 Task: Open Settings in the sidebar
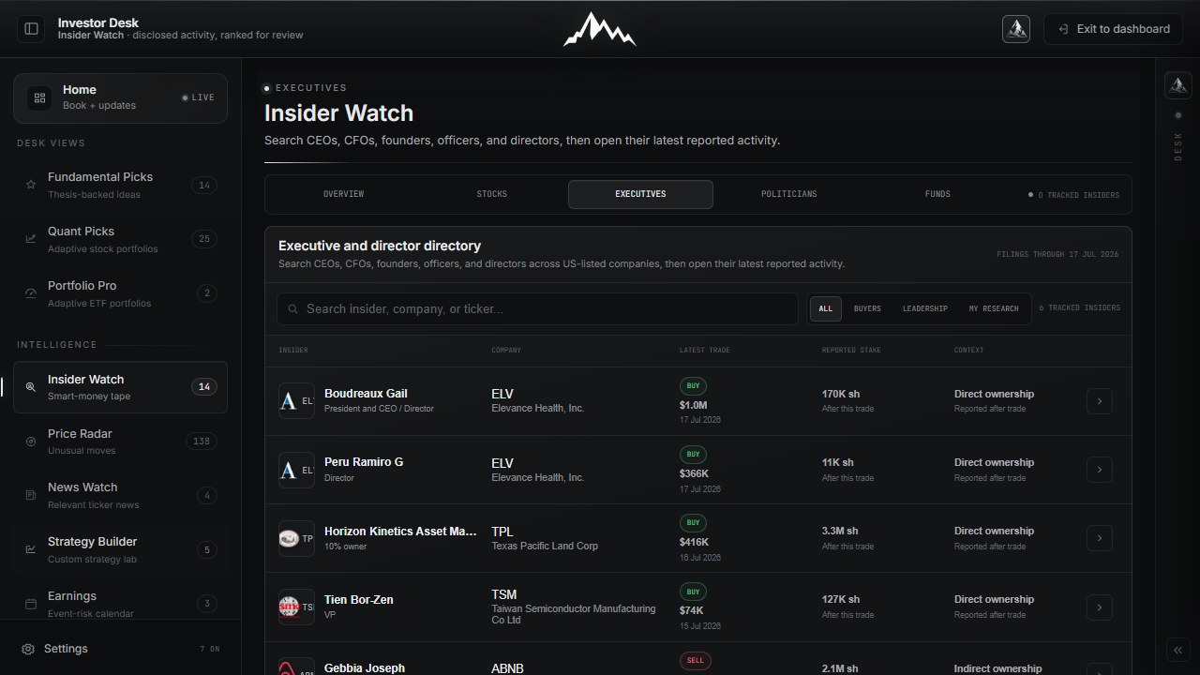click(120, 649)
